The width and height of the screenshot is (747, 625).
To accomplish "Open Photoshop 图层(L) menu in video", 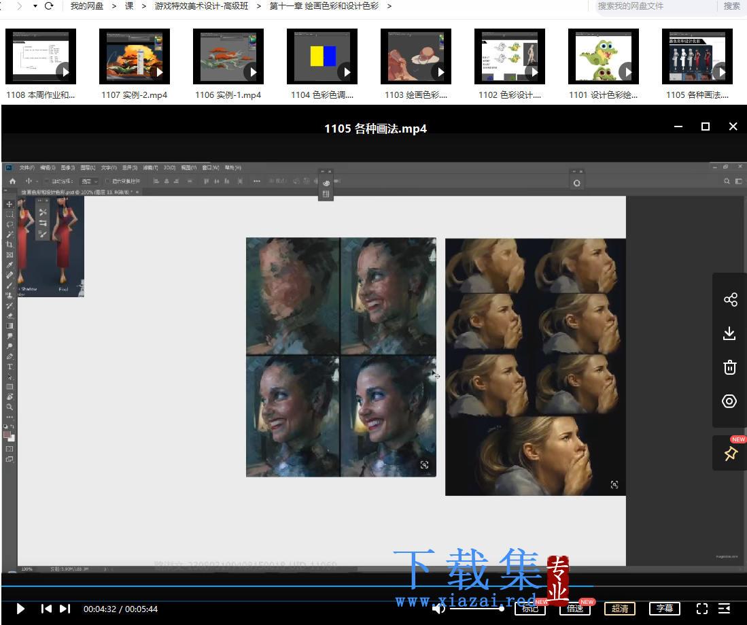I will pos(88,168).
